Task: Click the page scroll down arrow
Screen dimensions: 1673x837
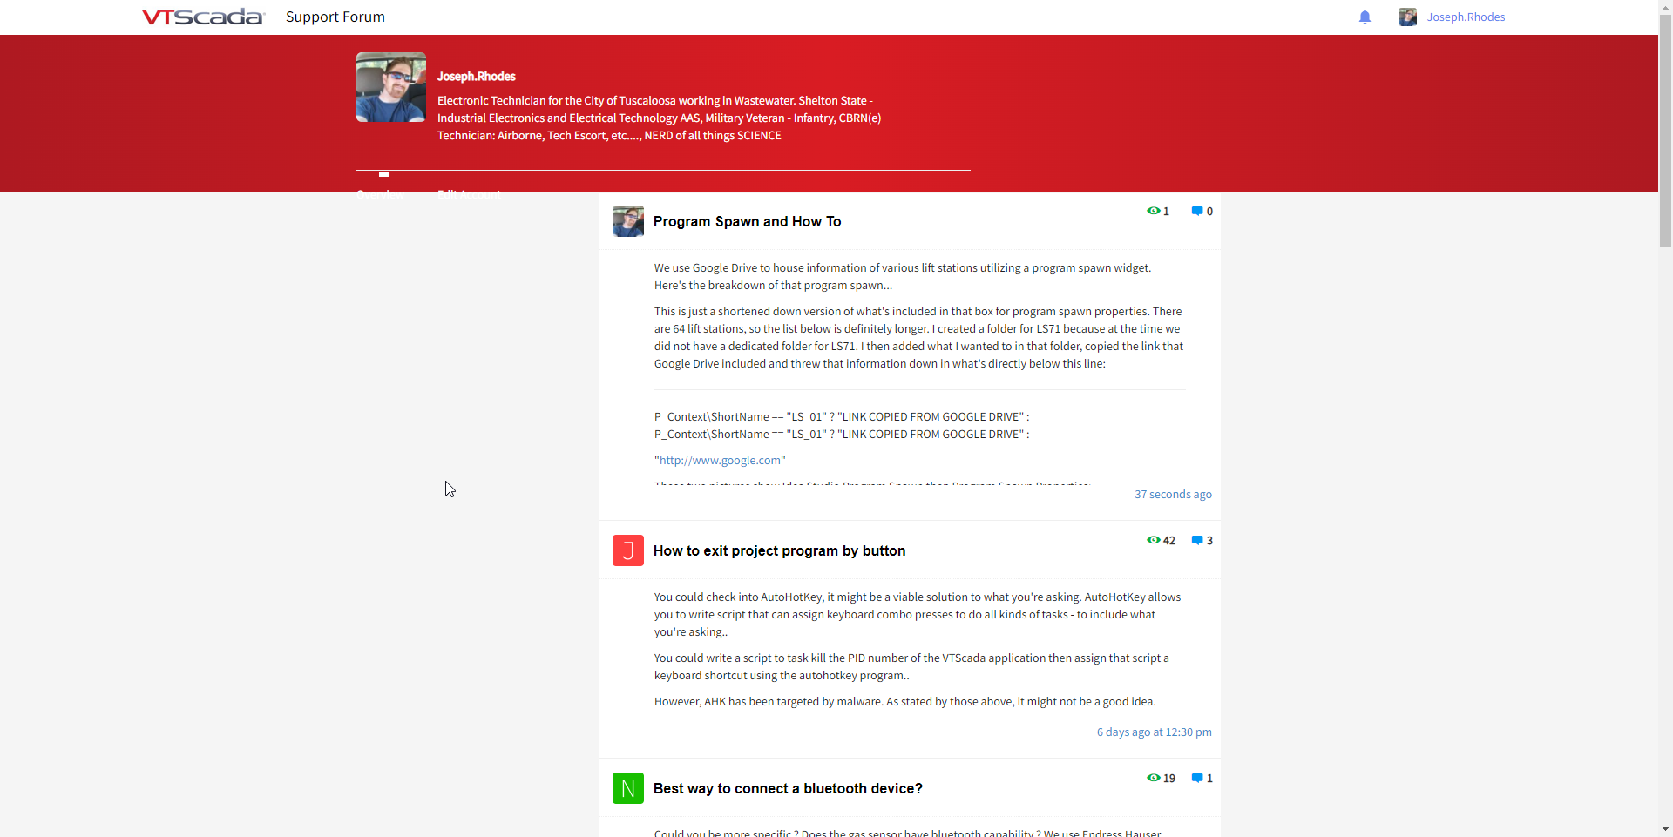Action: 1665,829
